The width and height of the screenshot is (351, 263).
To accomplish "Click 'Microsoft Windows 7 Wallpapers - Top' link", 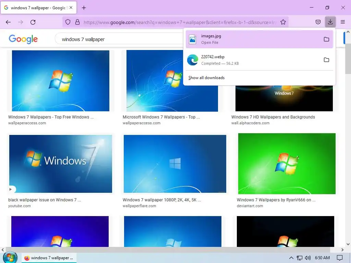I will pos(161,117).
